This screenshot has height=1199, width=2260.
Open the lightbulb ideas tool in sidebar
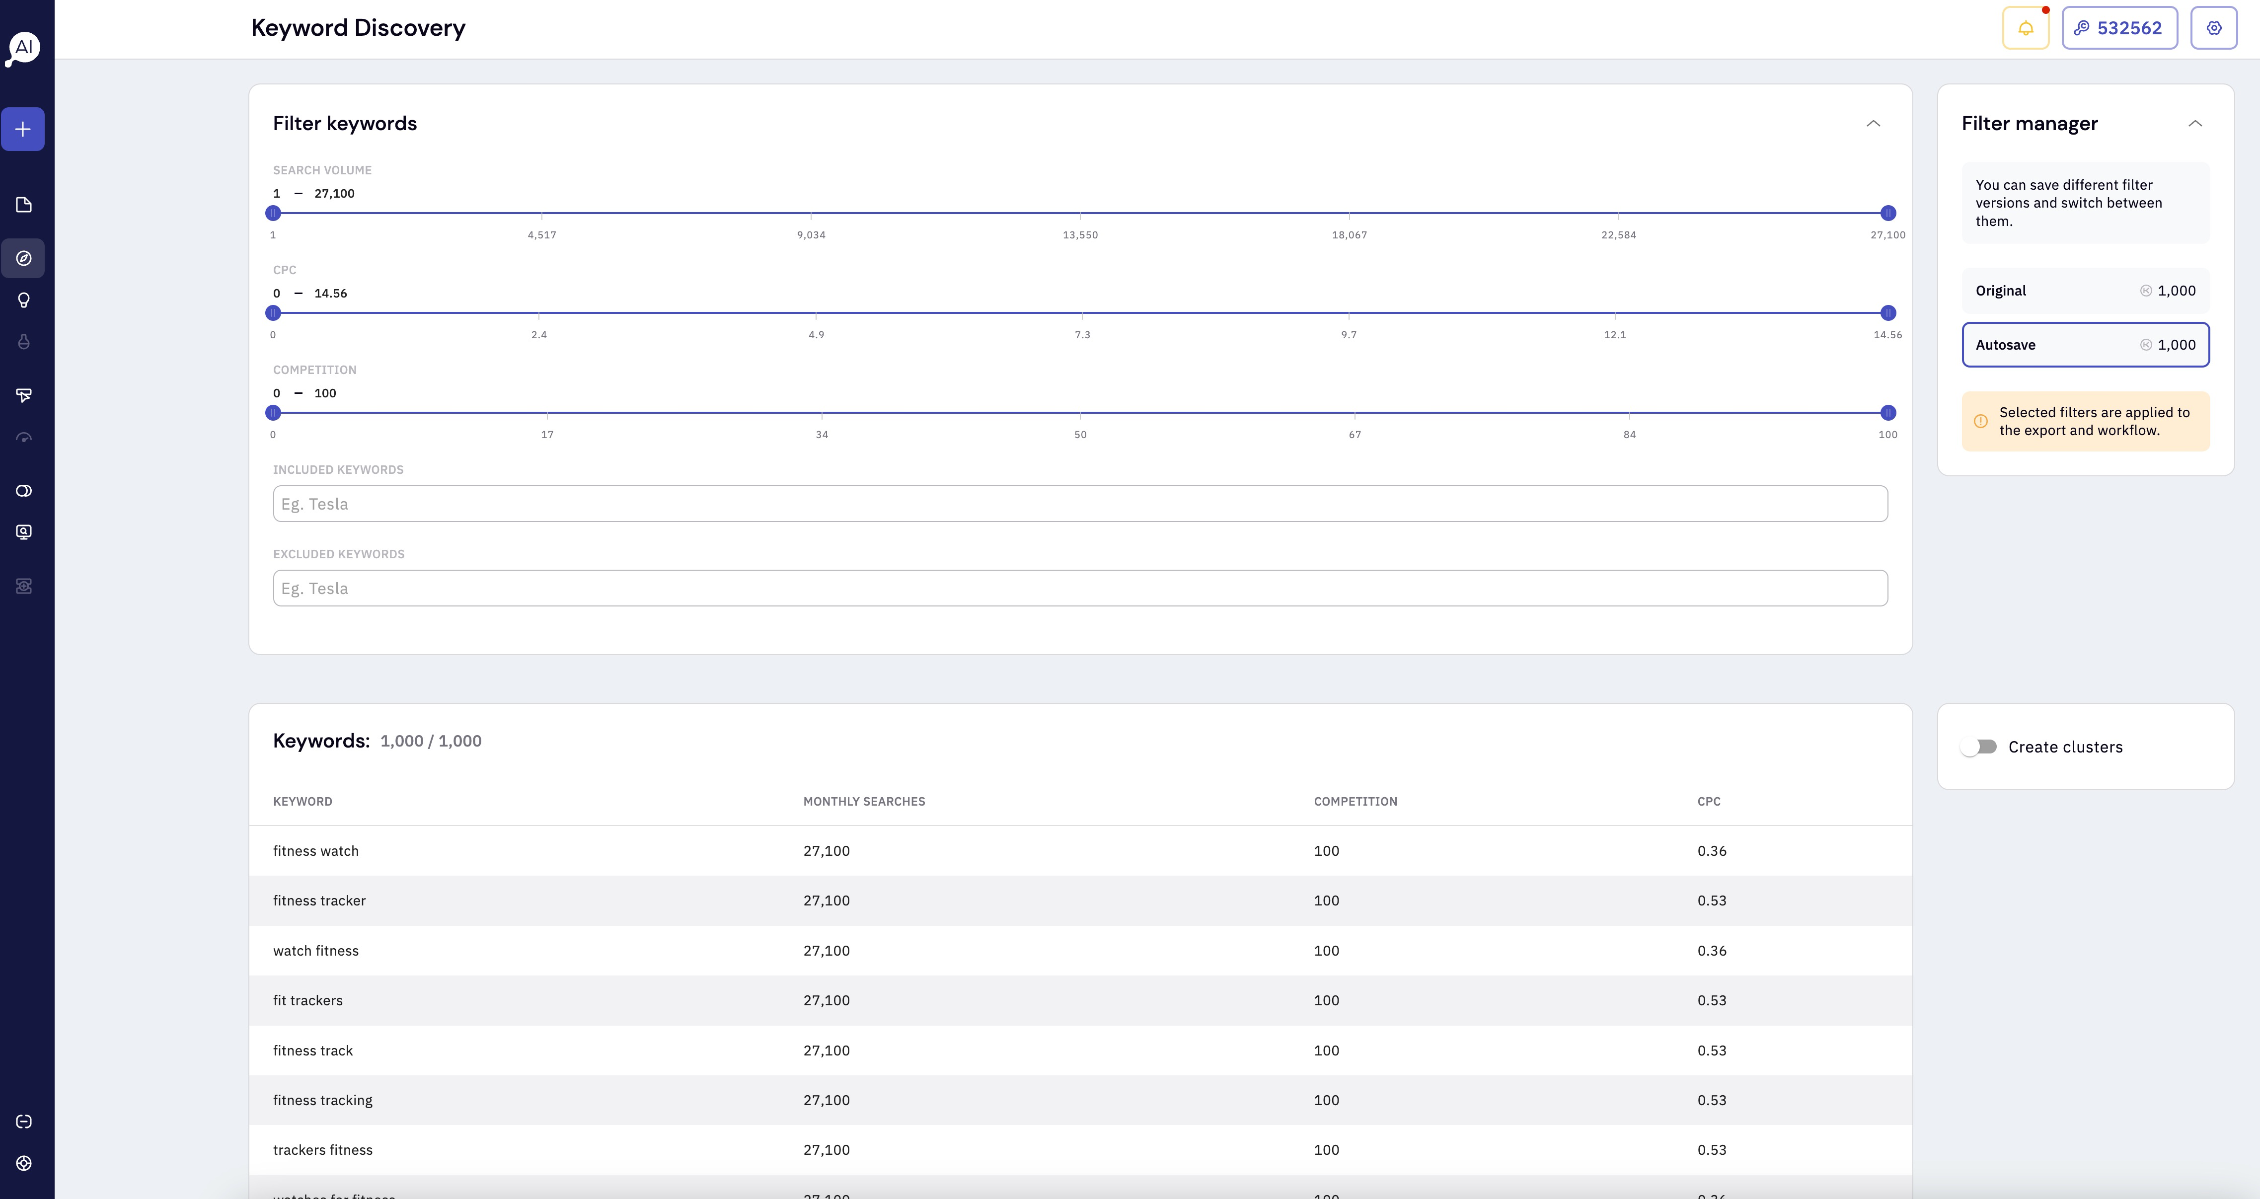[x=23, y=300]
